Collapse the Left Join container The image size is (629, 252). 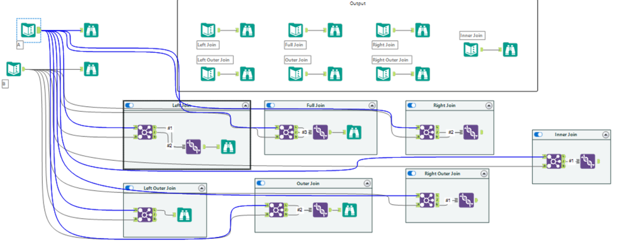(245, 105)
